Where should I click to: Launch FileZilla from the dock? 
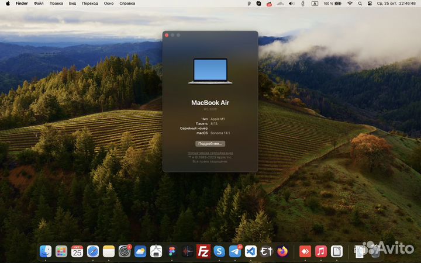203,251
